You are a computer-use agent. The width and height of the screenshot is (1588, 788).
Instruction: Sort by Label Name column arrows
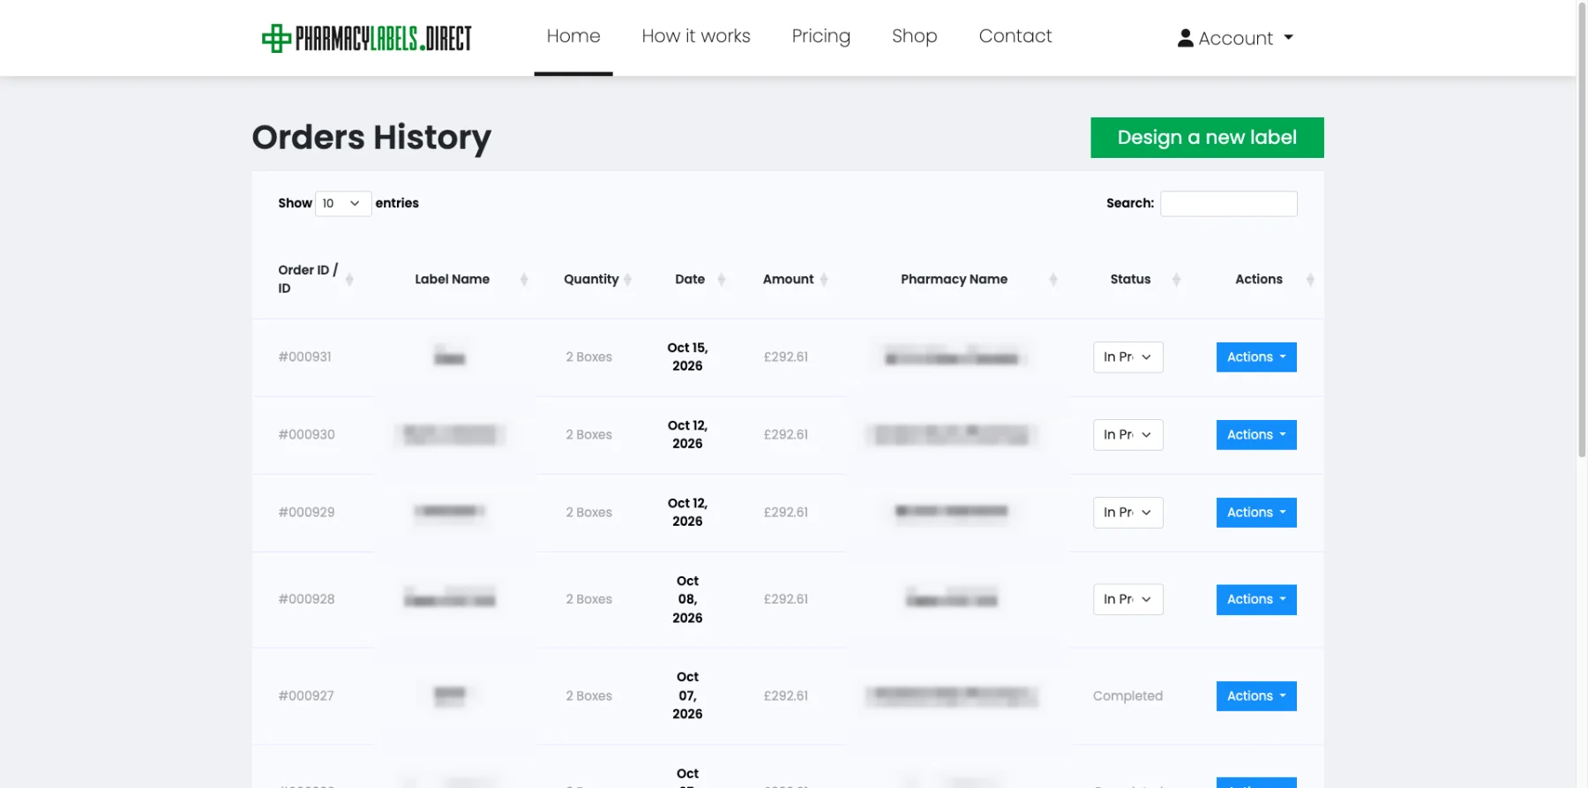pos(524,280)
